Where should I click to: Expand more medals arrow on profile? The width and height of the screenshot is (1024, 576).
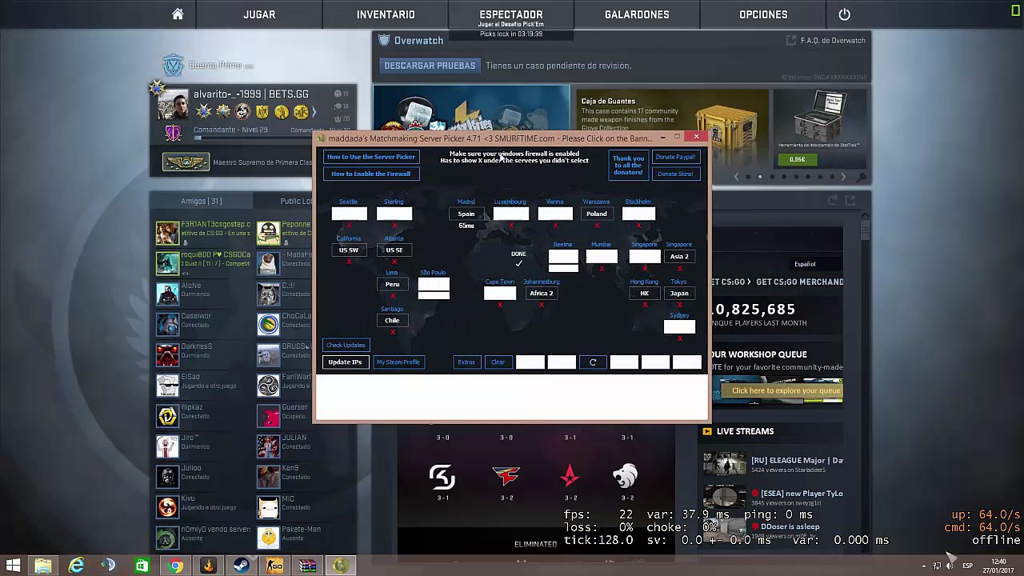tap(314, 112)
